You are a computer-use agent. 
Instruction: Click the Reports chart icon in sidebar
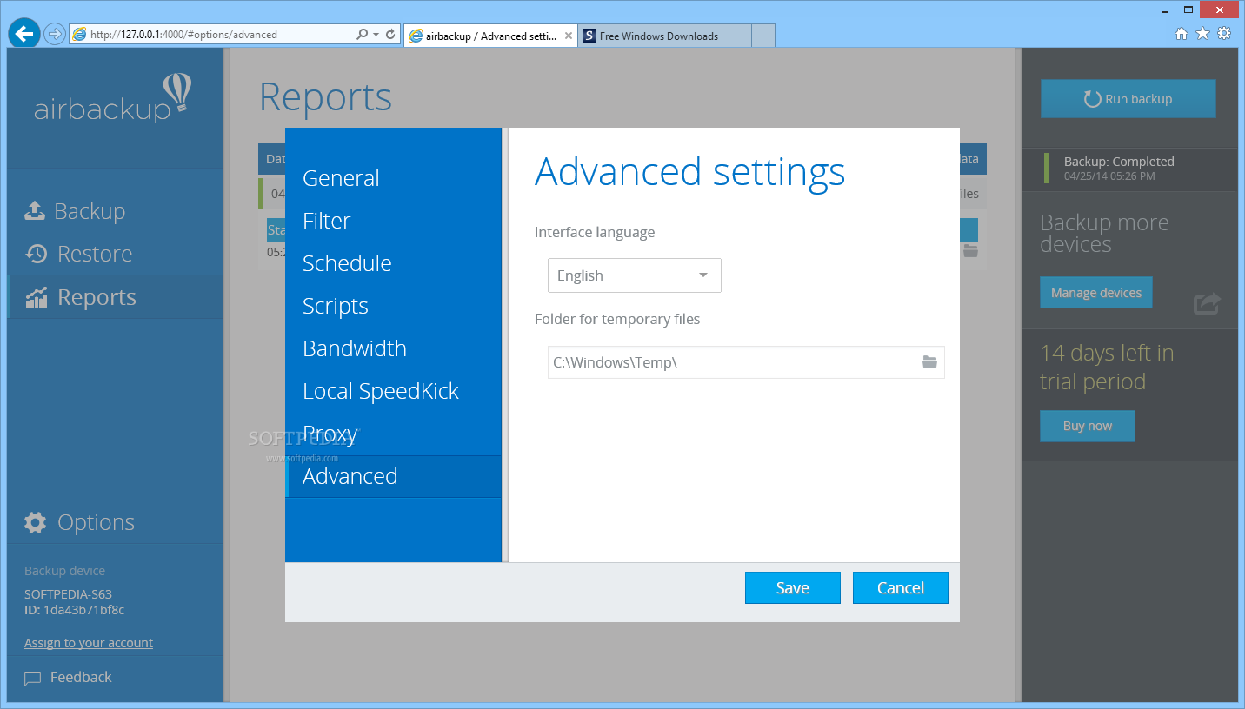click(x=36, y=297)
